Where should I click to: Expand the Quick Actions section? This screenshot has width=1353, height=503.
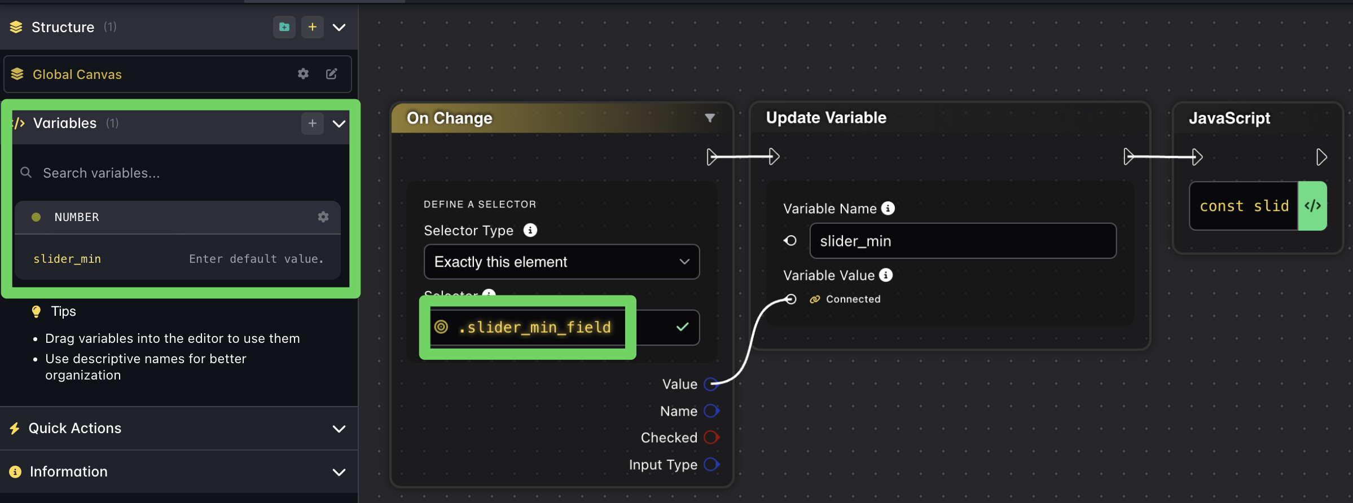tap(339, 429)
